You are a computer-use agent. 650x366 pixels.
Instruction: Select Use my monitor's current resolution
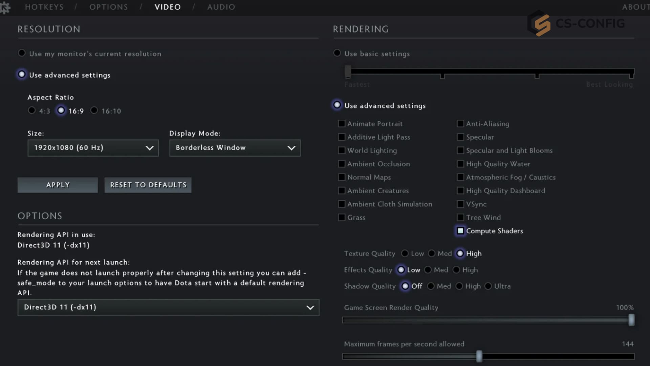tap(22, 53)
